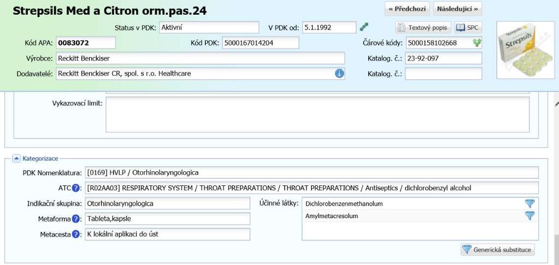Click Generická substituce button
This screenshot has height=265, width=559.
[x=498, y=250]
